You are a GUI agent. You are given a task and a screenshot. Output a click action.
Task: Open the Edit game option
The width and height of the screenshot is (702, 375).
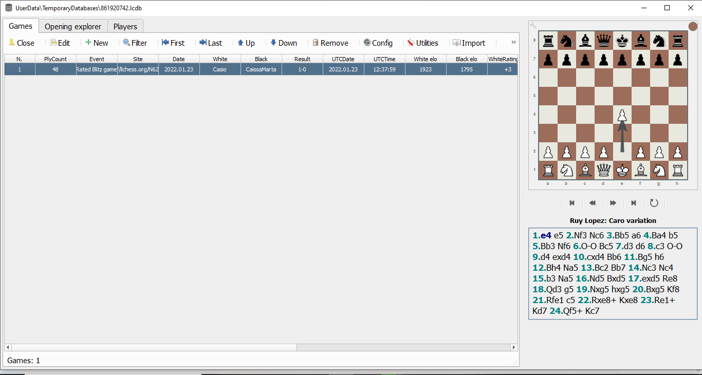click(x=60, y=43)
